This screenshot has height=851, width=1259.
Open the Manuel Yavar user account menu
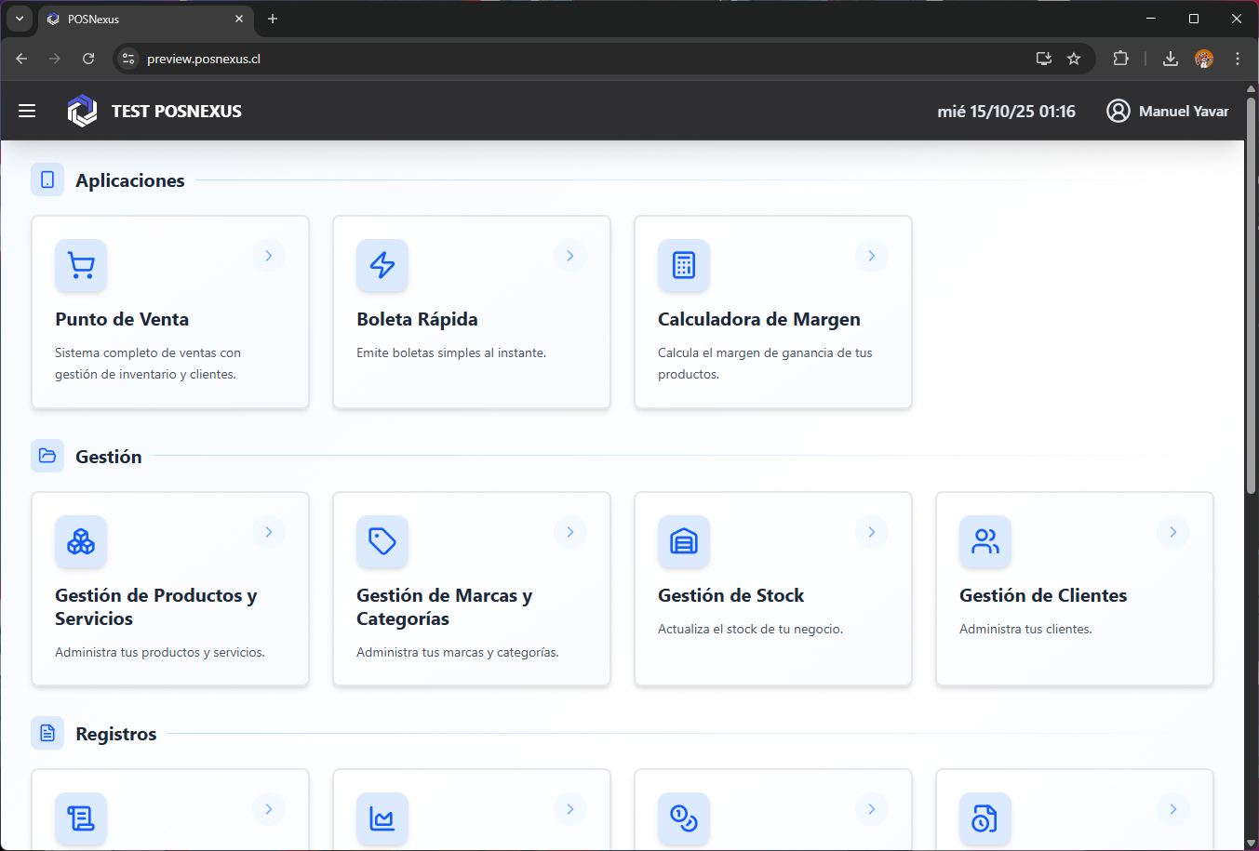click(x=1167, y=111)
